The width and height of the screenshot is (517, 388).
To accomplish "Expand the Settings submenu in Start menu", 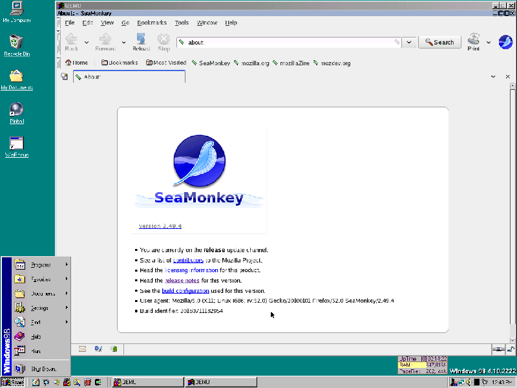I will (41, 308).
